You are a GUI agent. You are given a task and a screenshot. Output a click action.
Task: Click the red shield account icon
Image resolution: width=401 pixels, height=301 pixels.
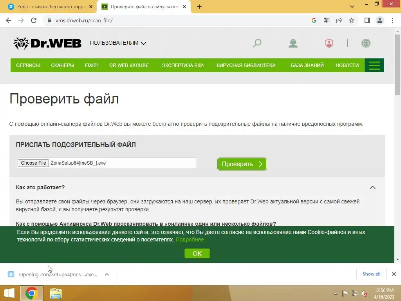pyautogui.click(x=329, y=43)
